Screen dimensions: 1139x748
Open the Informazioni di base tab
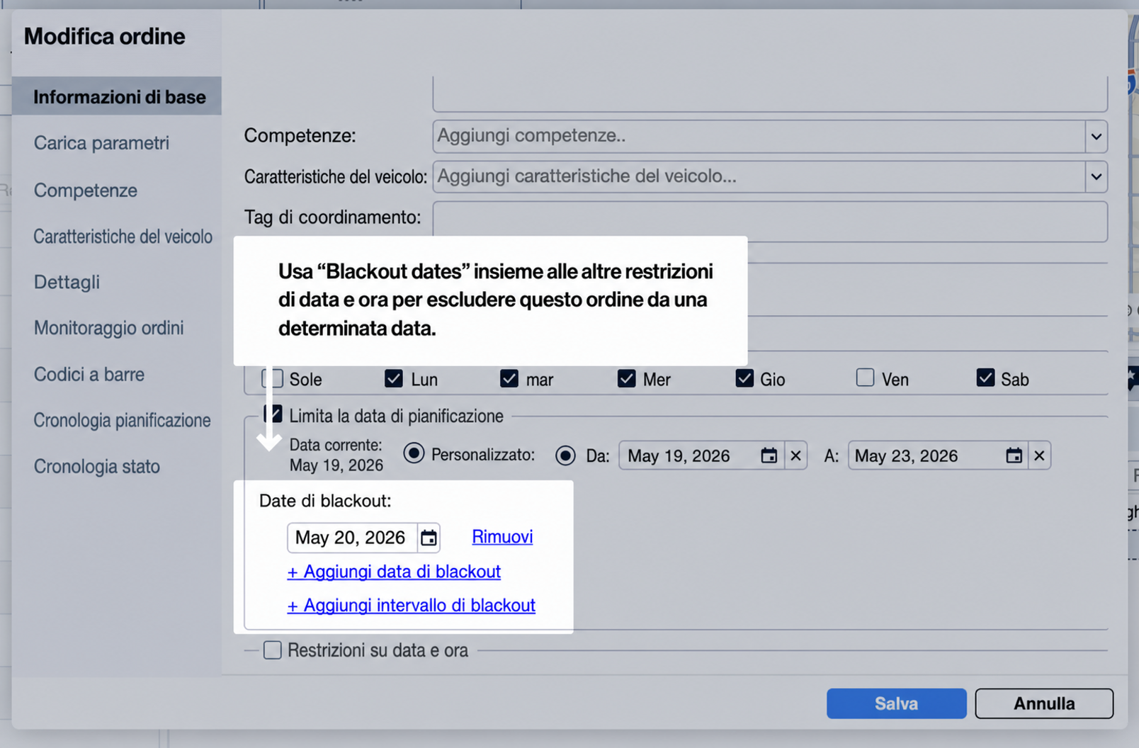(117, 96)
